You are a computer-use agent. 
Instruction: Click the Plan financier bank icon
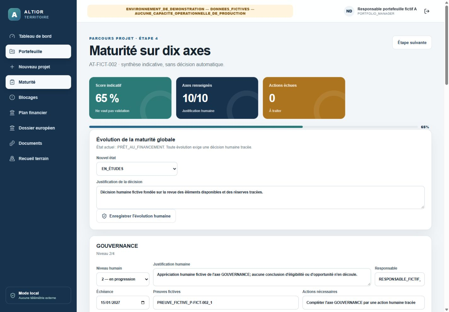click(x=12, y=113)
